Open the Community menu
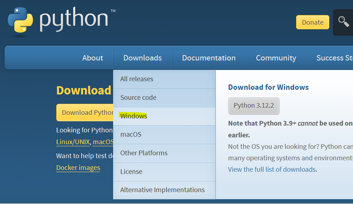353x205 pixels. pos(276,58)
